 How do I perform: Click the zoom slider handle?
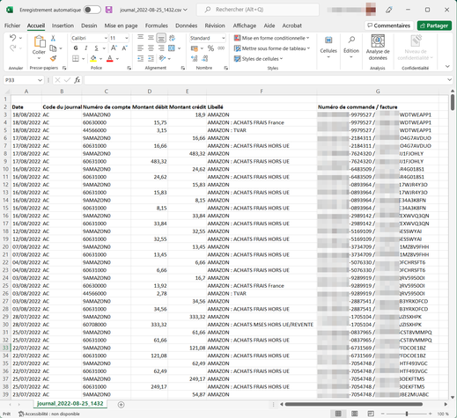click(x=407, y=414)
